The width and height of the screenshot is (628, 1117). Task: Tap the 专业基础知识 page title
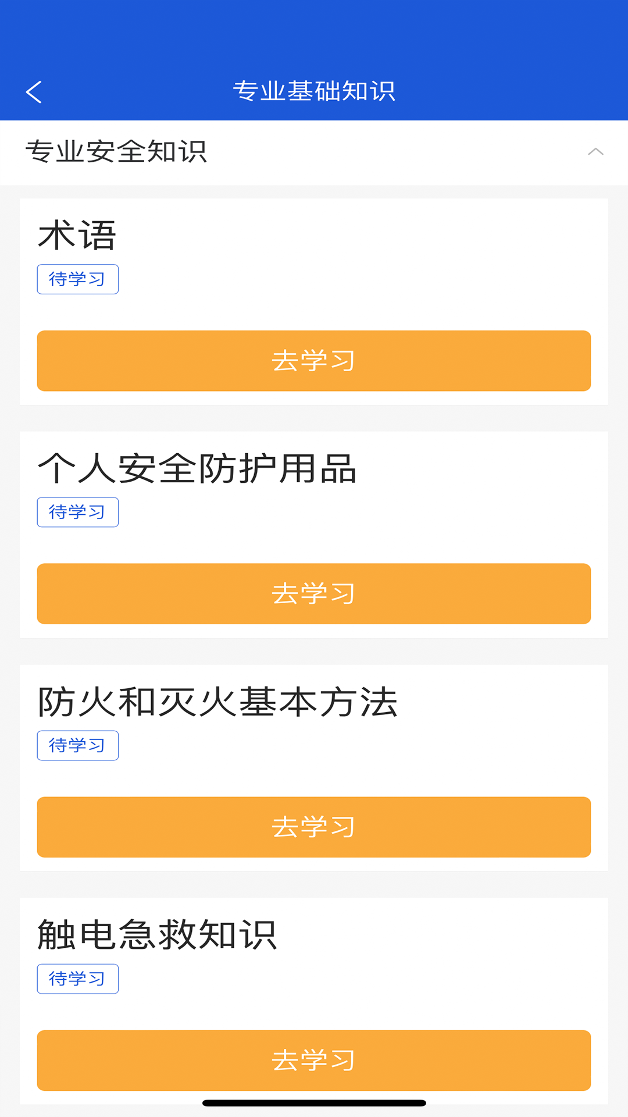(314, 91)
